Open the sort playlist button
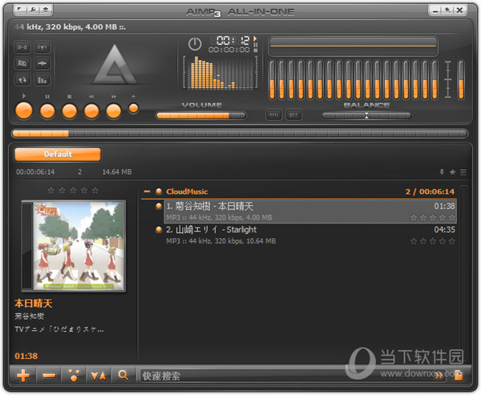This screenshot has width=481, height=395. 99,376
